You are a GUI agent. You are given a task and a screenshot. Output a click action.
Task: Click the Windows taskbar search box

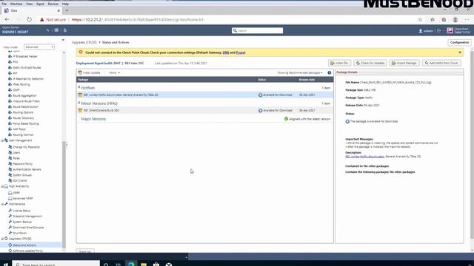(x=56, y=263)
